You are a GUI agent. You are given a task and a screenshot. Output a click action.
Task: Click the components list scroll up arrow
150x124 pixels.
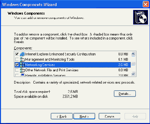point(133,54)
